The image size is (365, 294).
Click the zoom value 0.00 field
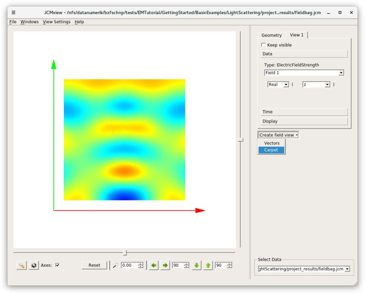129,265
